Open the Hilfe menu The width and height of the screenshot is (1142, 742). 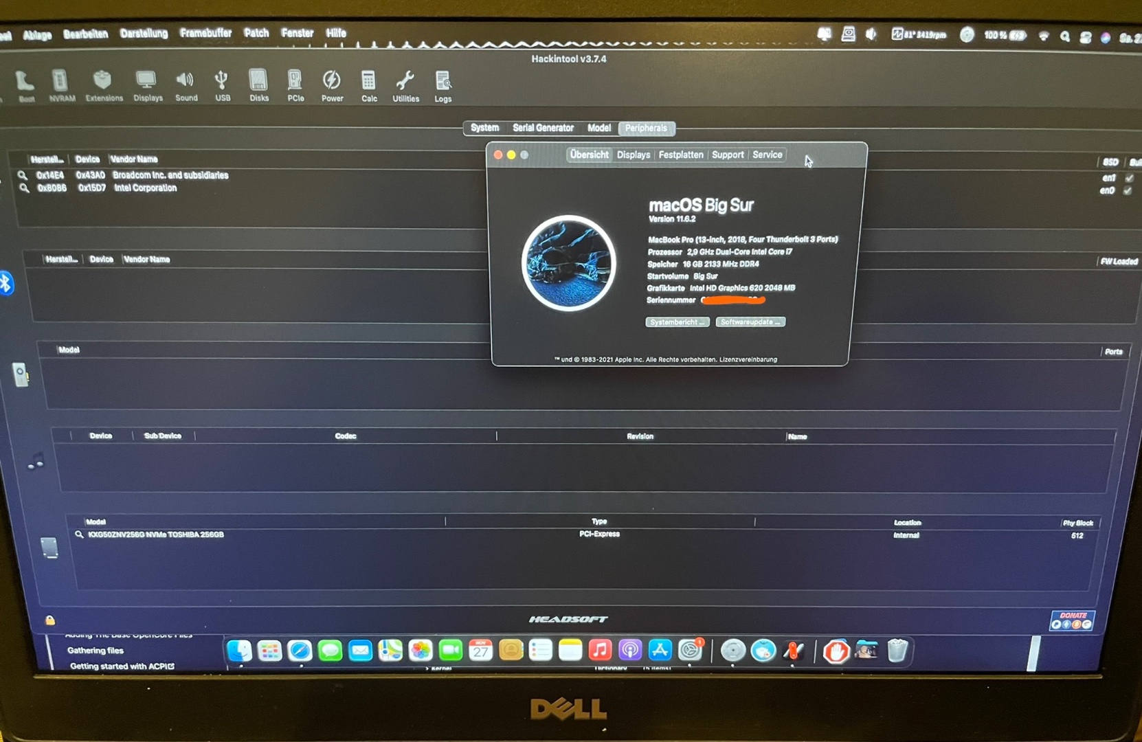click(336, 33)
